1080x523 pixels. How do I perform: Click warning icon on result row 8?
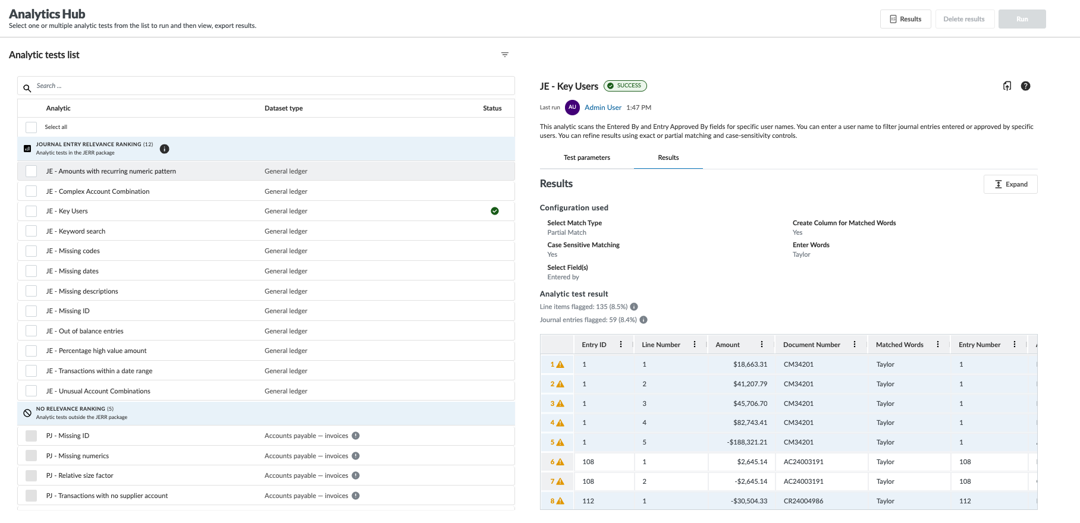[x=560, y=501]
